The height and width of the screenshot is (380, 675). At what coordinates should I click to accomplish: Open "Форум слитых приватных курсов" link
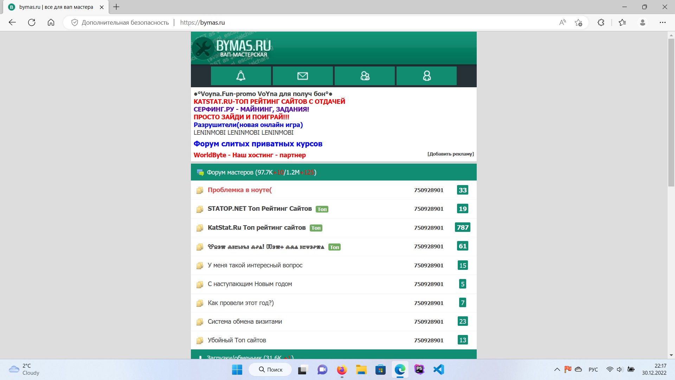(x=258, y=144)
